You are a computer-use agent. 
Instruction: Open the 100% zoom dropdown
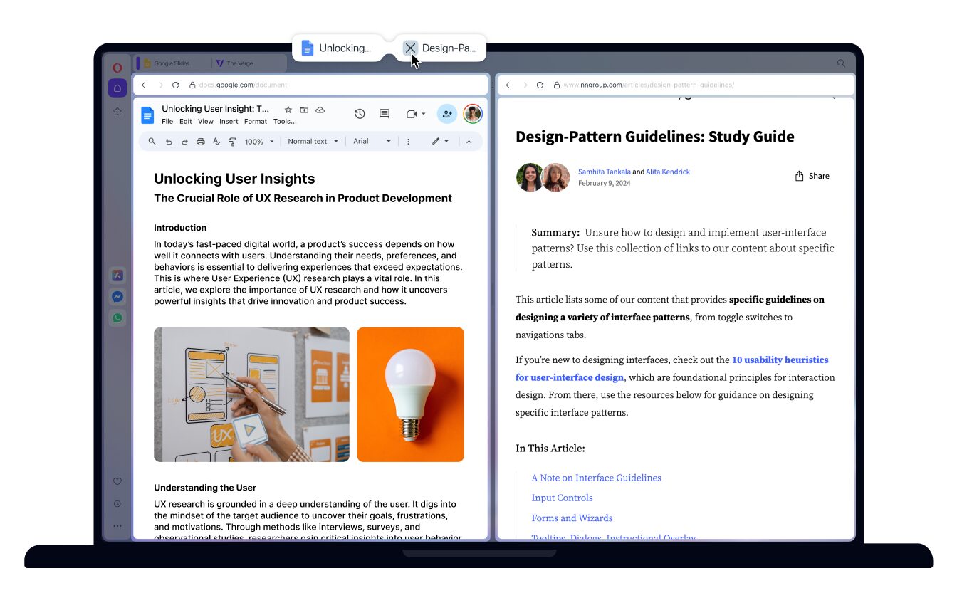click(x=259, y=142)
